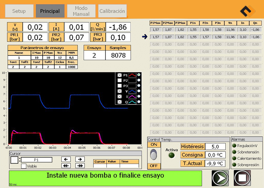Click the P1Max column header
264x188 pixels.
pyautogui.click(x=156, y=23)
